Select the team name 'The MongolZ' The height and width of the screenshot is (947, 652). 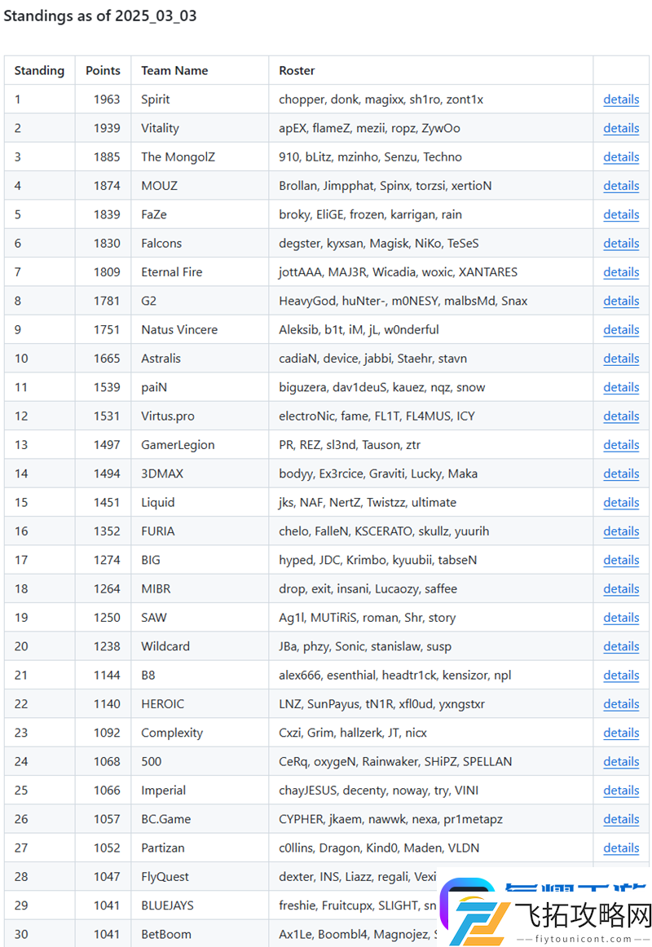178,157
